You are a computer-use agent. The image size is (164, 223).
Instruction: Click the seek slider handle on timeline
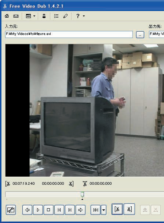(x=82, y=194)
